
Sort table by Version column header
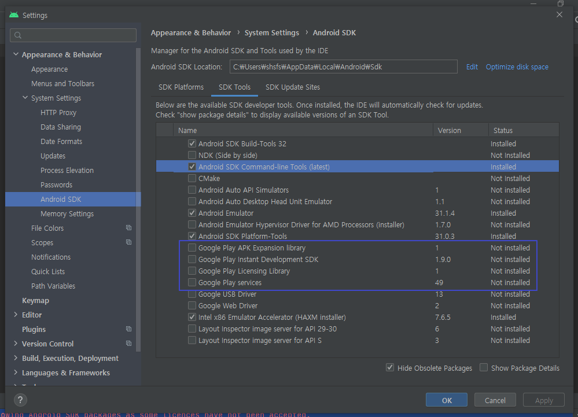click(x=461, y=130)
